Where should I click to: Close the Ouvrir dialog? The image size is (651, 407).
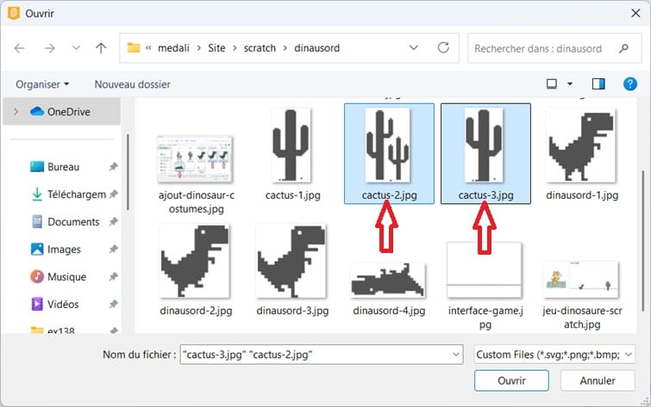point(635,13)
